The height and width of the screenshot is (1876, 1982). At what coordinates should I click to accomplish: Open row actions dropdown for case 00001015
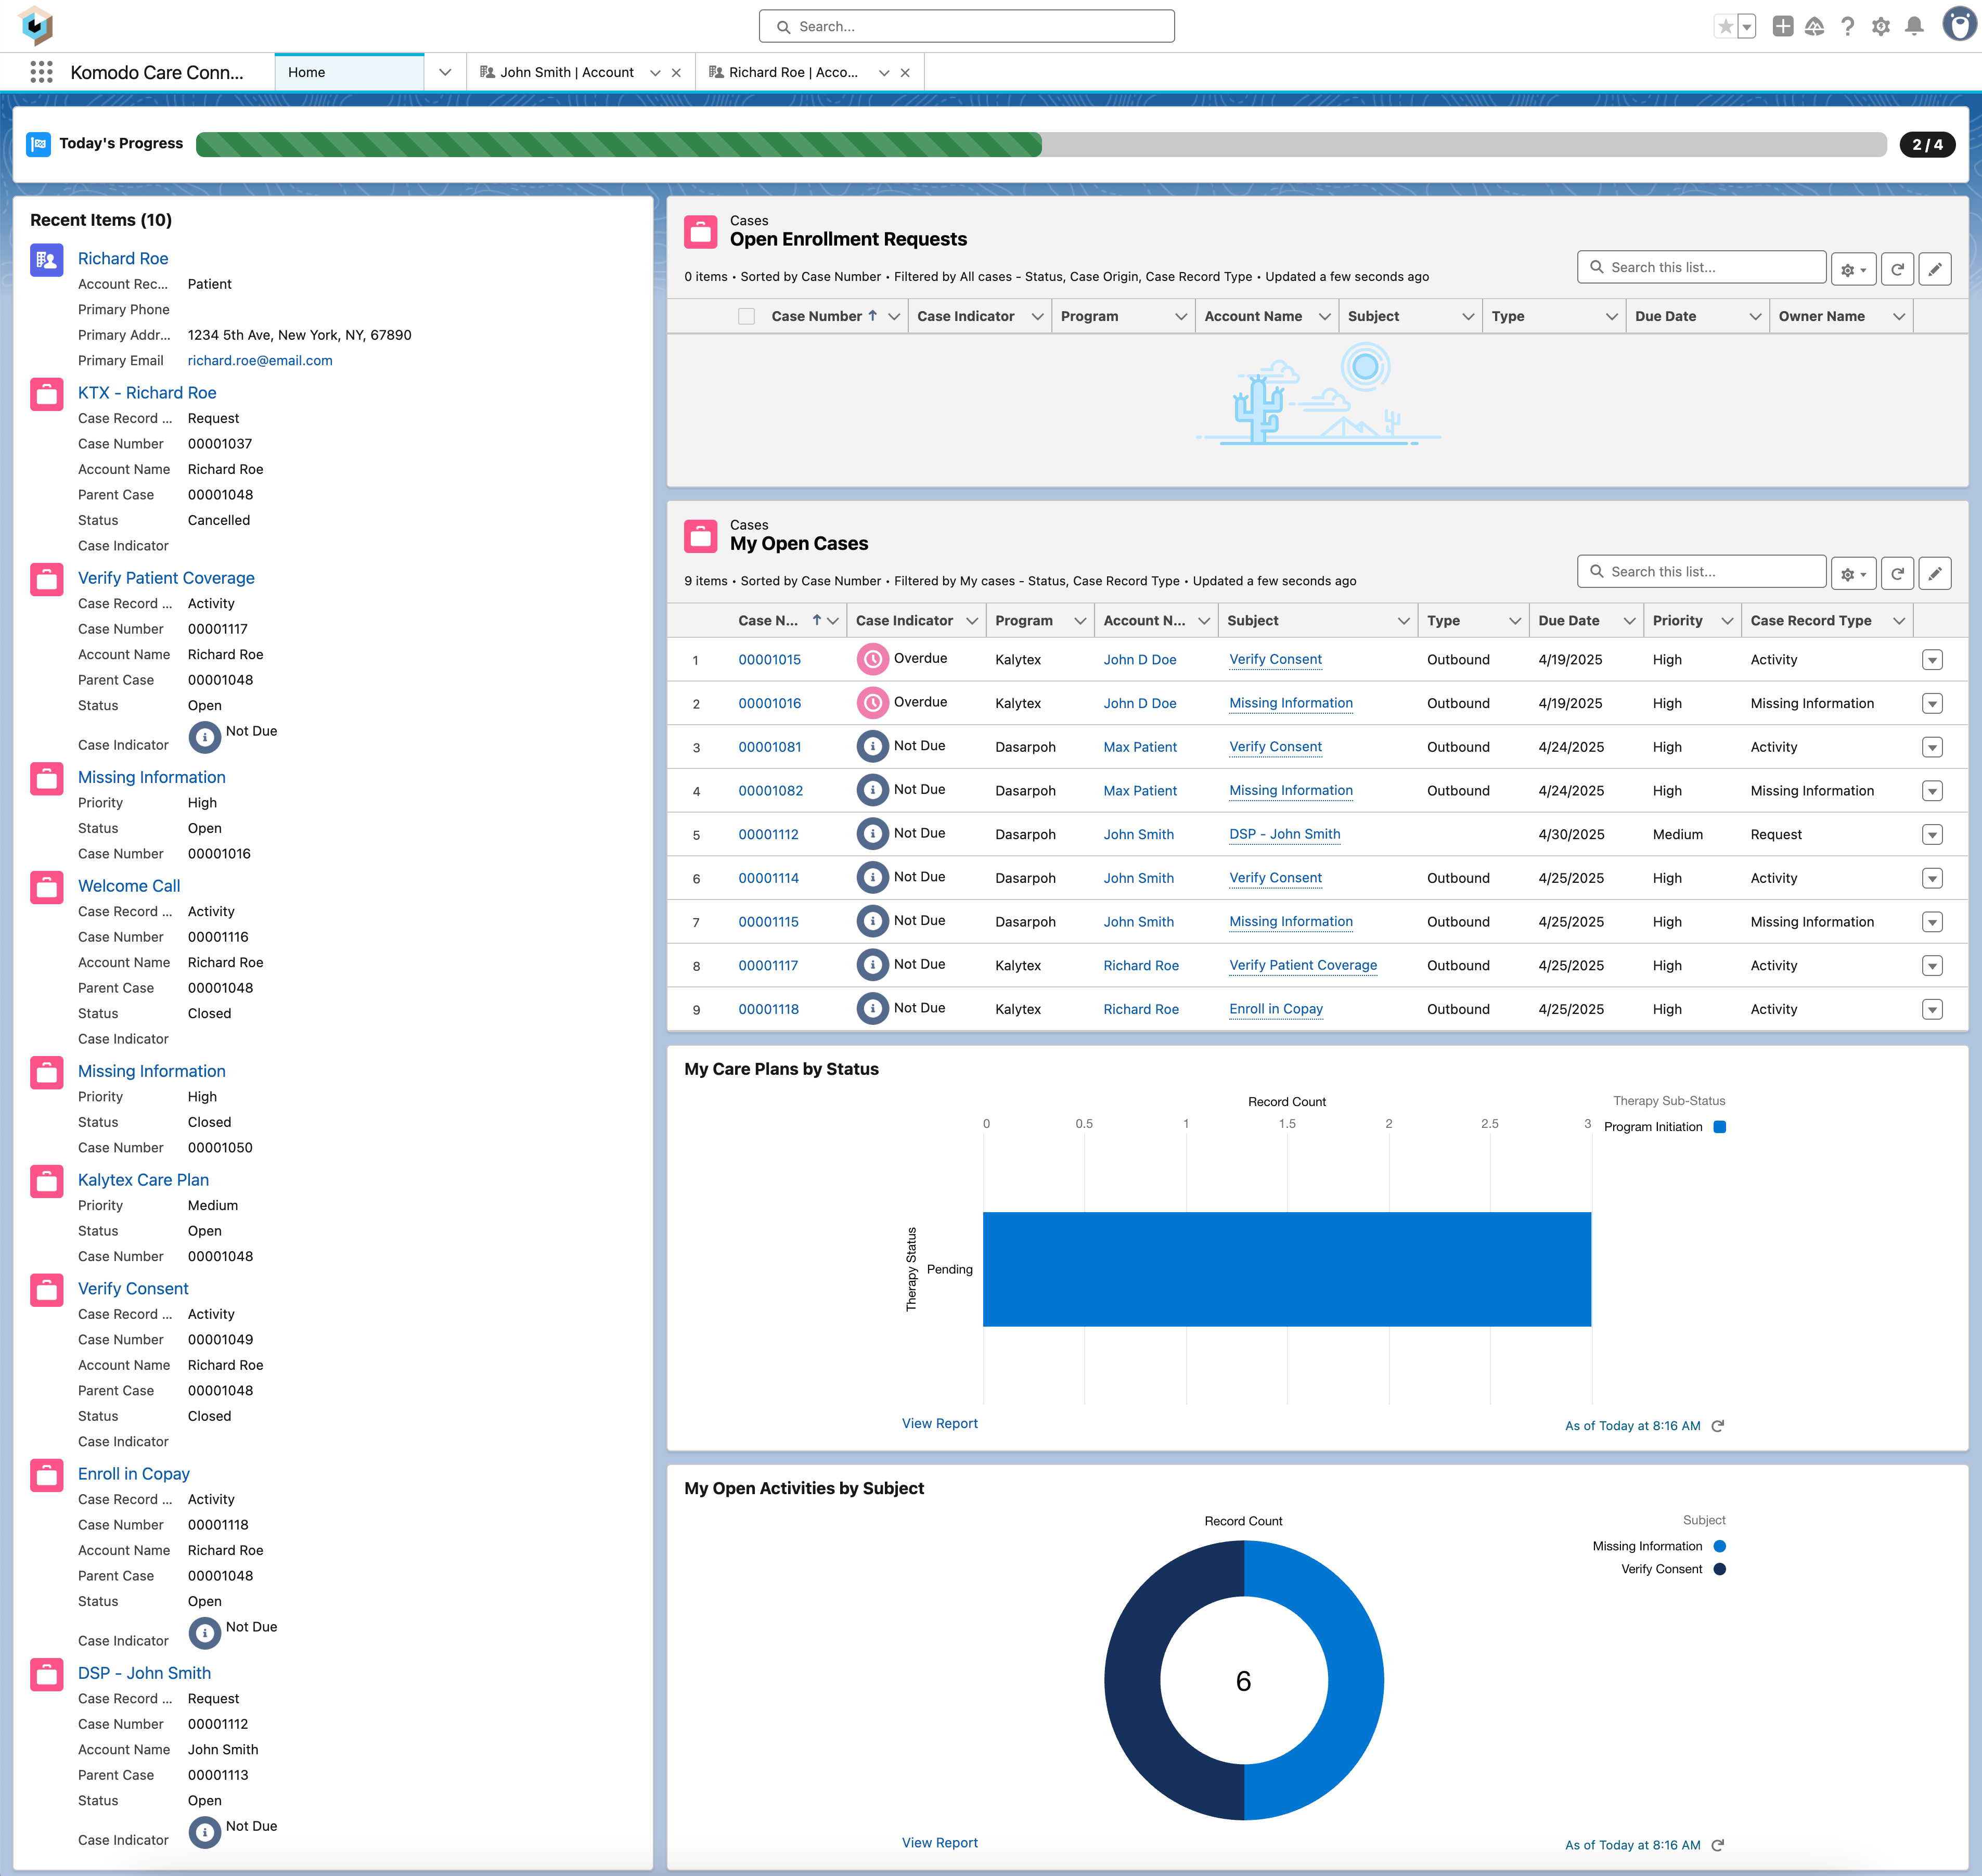(x=1932, y=660)
